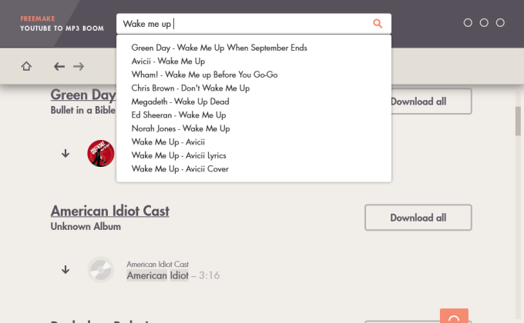Click the vertical scrollbar thumb
This screenshot has width=524, height=323.
(x=518, y=121)
